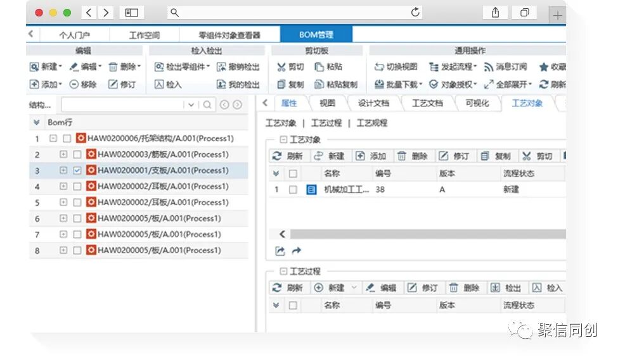Click 刷新 in 工艺对象 toolbar
Screen dimensions: 618x357
[x=287, y=156]
